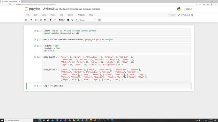Click the browser address bar
Screen dimensions: 218x122
pyautogui.click(x=104, y=4)
